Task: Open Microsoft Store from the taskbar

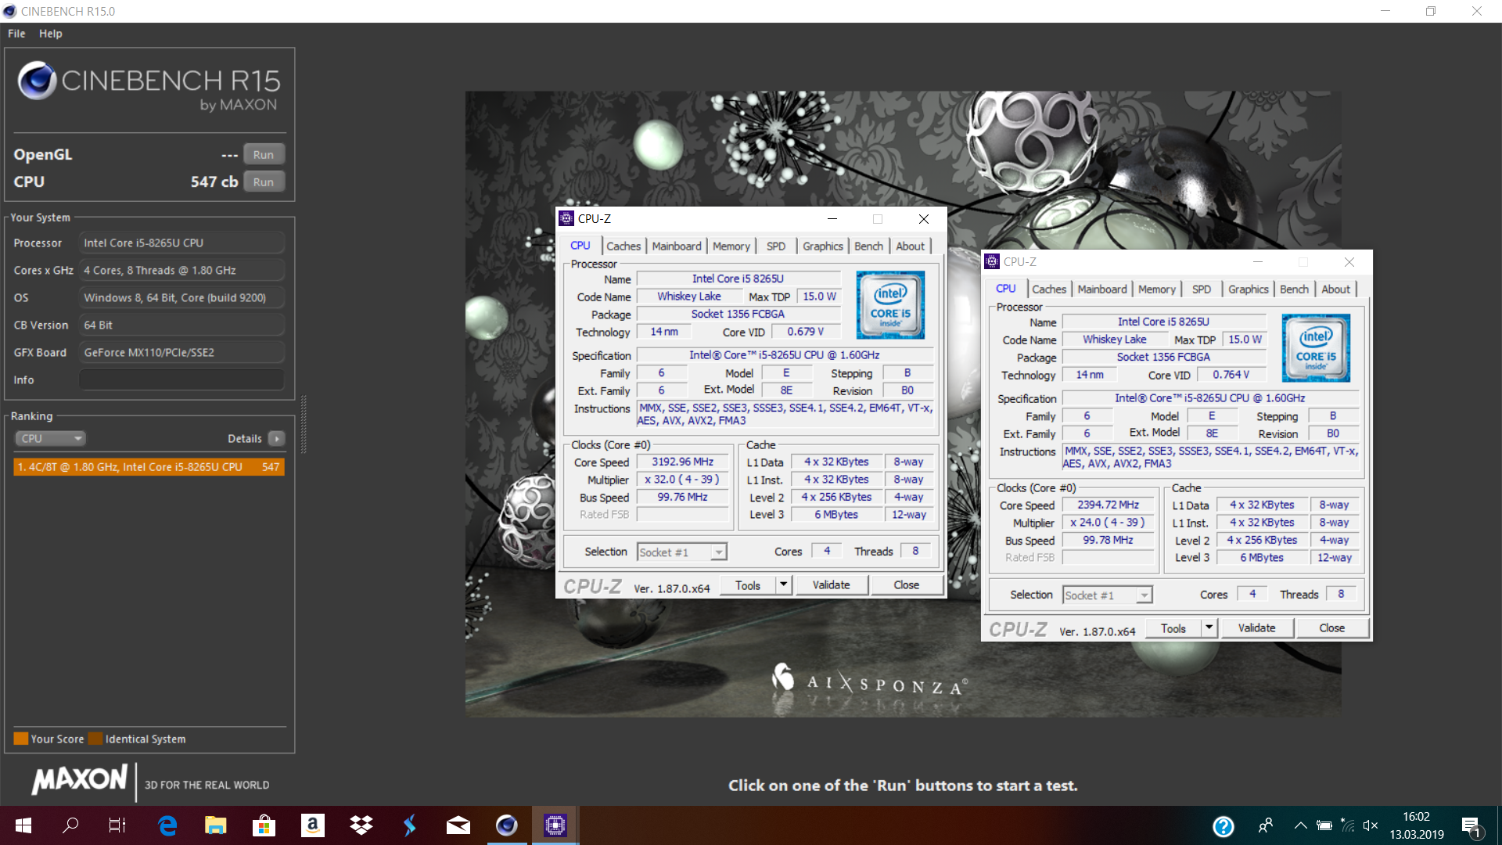Action: click(x=264, y=825)
